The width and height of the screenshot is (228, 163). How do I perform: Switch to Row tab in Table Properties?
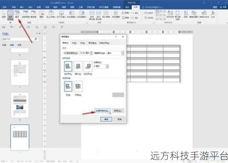[74, 43]
